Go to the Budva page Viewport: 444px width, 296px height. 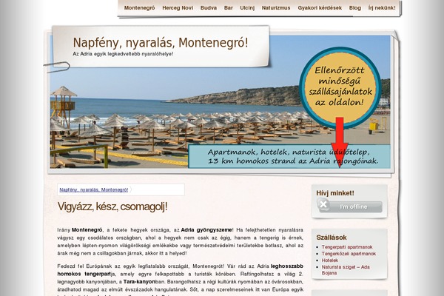[x=209, y=8]
